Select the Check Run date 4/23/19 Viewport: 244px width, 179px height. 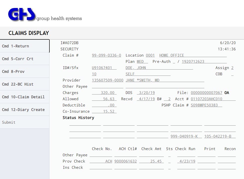tap(186, 161)
